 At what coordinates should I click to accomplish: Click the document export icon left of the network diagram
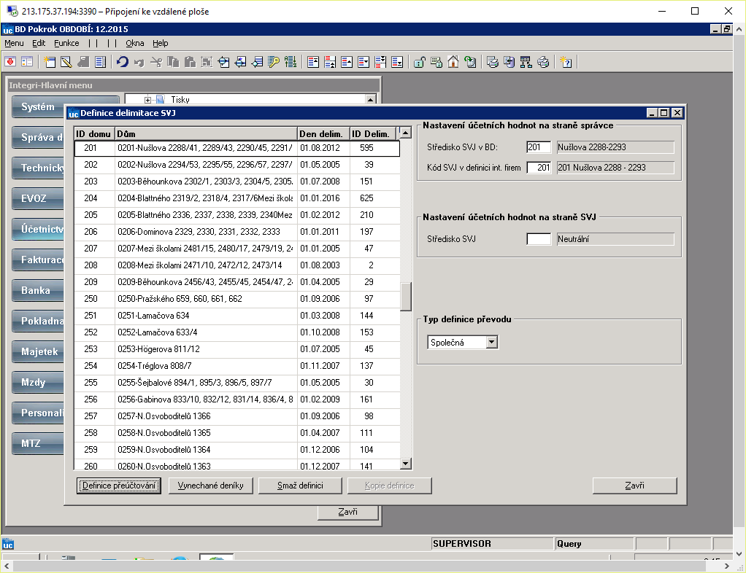click(x=509, y=62)
